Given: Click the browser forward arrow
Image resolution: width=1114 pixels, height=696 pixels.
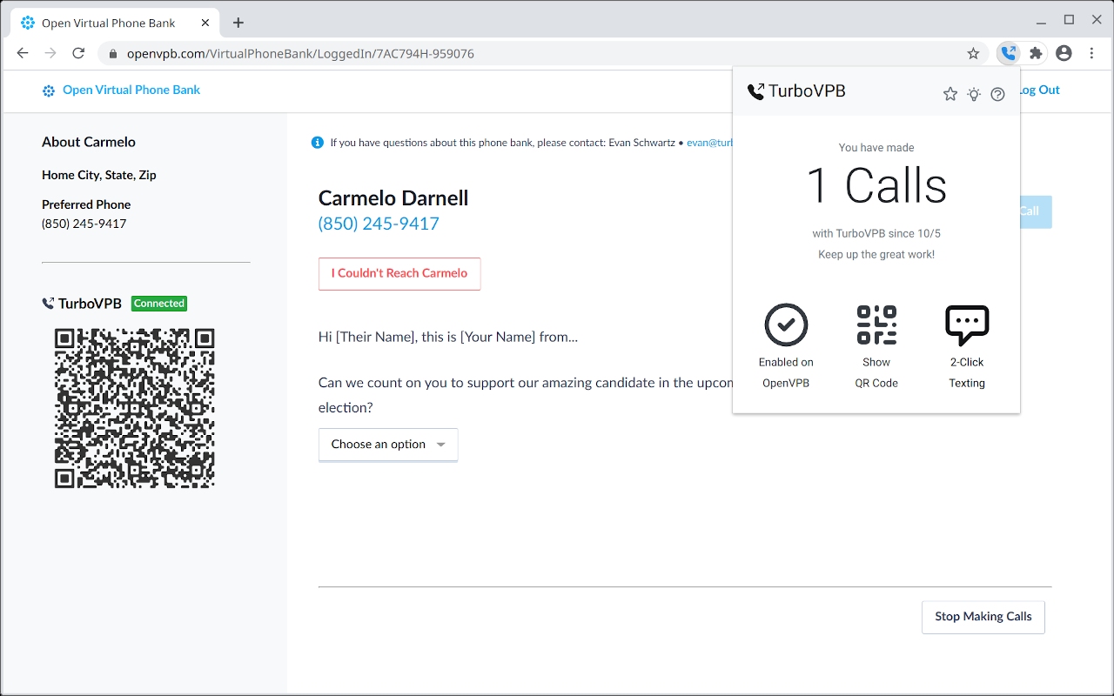Looking at the screenshot, I should click(x=50, y=53).
